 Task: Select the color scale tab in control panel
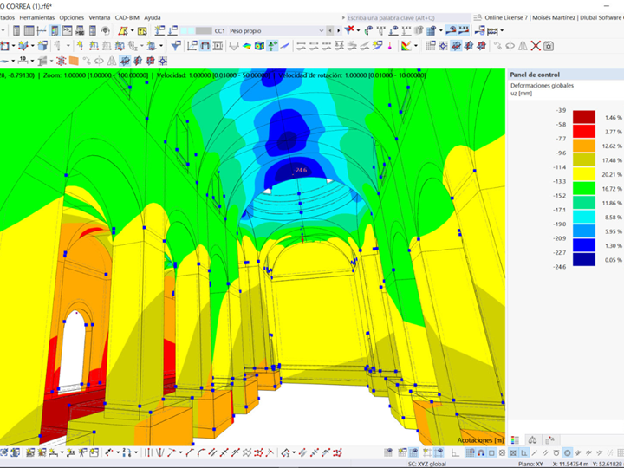pyautogui.click(x=515, y=439)
